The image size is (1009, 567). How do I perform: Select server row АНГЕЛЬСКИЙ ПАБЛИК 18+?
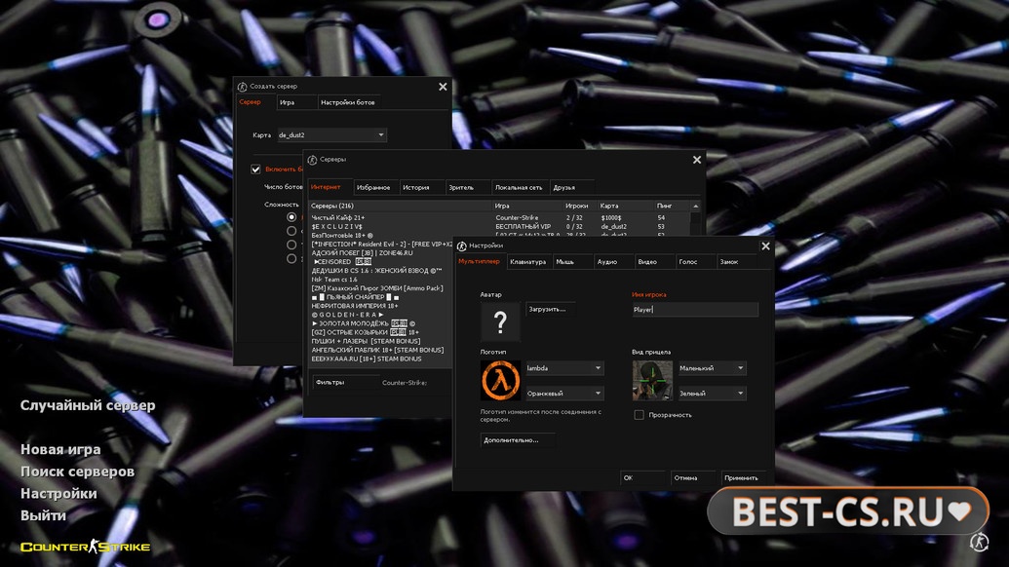coord(381,350)
